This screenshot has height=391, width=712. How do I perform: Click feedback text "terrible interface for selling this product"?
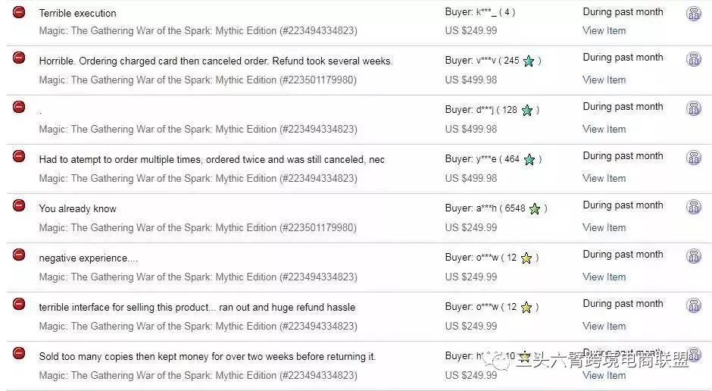(x=197, y=307)
